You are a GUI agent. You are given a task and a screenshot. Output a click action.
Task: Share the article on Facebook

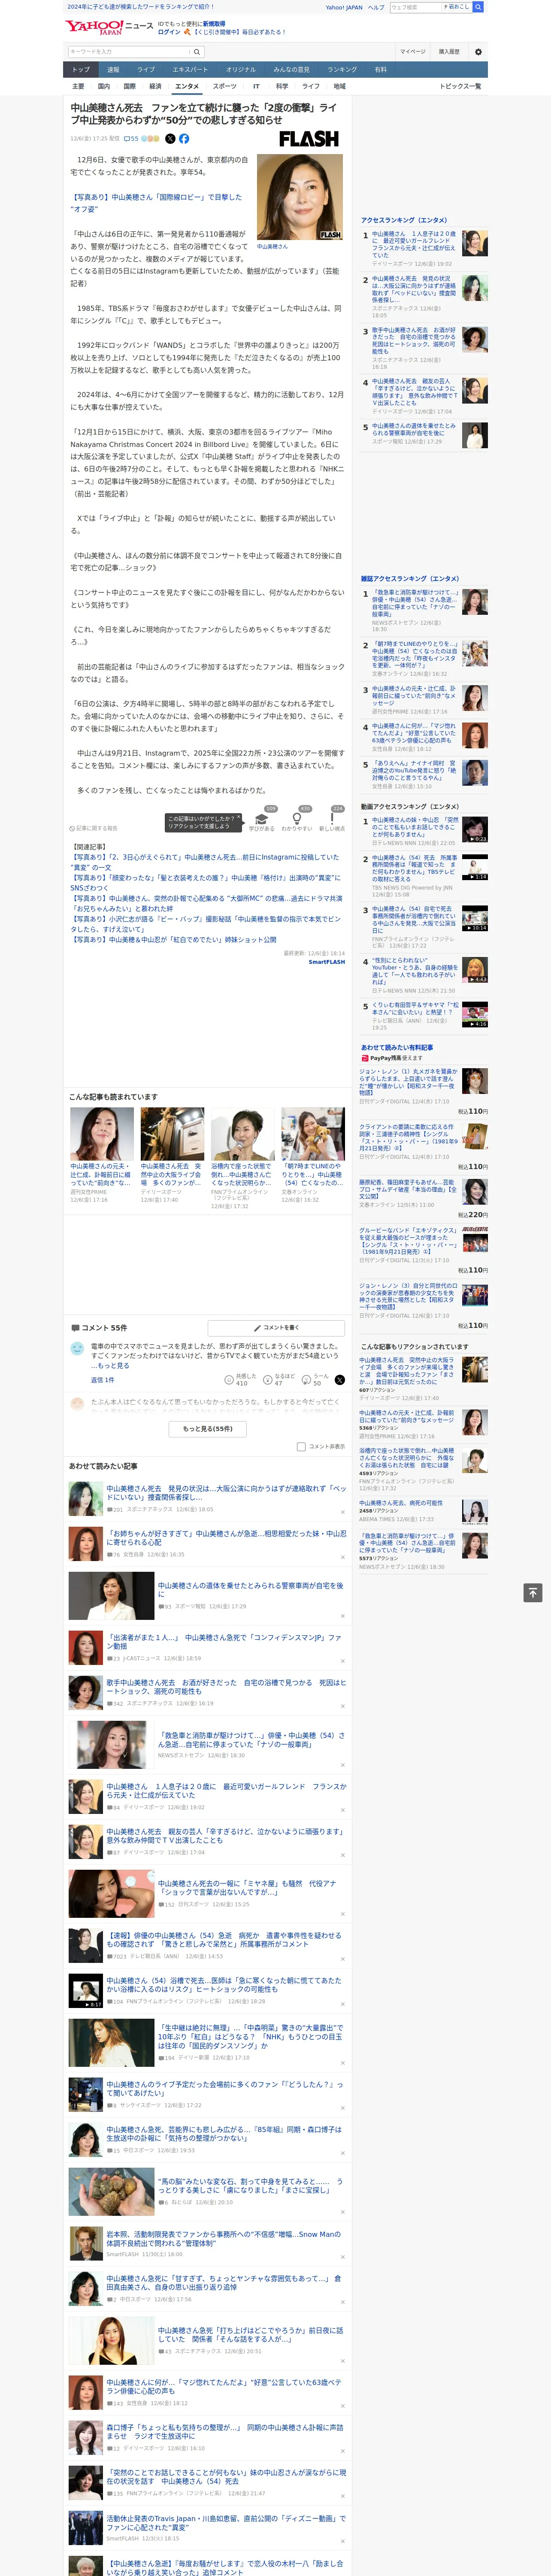(184, 139)
